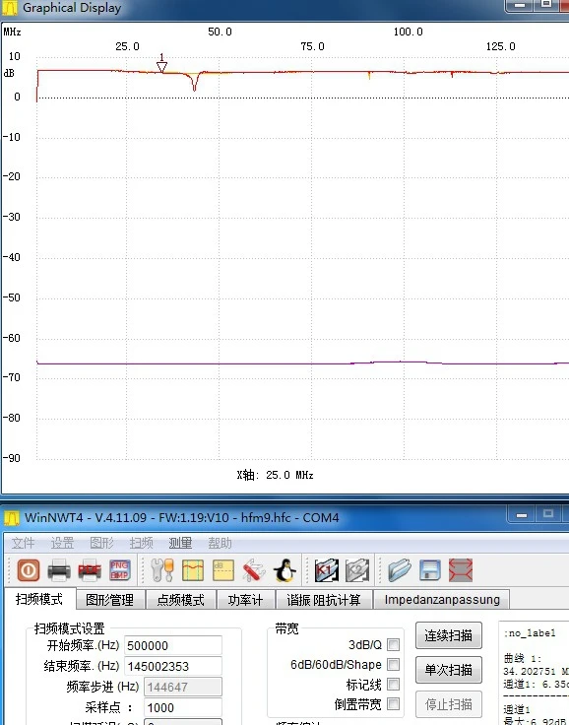Click the 频率步进 field showing 144647
Image resolution: width=569 pixels, height=725 pixels.
click(183, 687)
